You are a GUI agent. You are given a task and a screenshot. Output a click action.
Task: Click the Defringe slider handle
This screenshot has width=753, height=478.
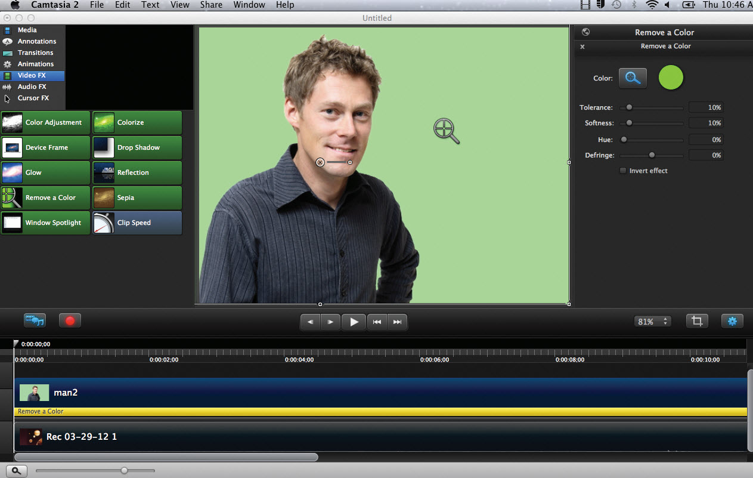(652, 155)
